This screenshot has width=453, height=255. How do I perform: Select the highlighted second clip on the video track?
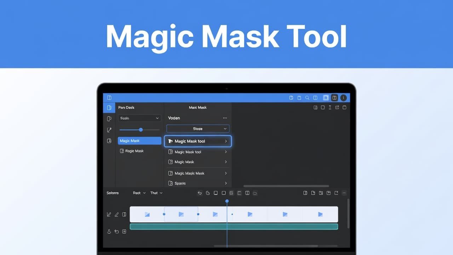click(181, 214)
